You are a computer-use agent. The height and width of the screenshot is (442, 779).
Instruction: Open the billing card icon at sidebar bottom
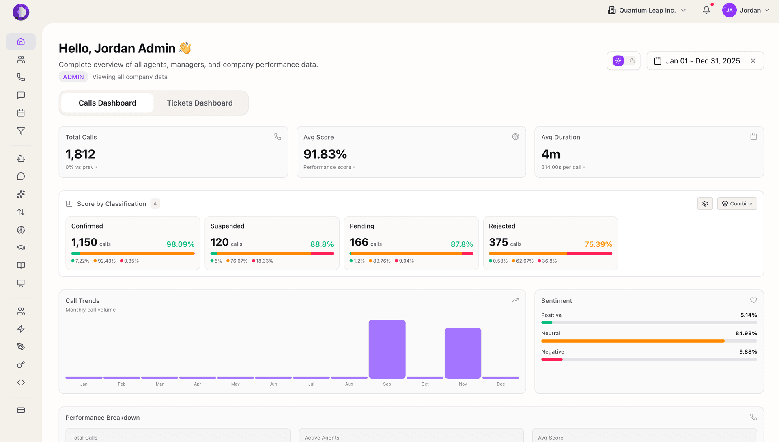(21, 410)
